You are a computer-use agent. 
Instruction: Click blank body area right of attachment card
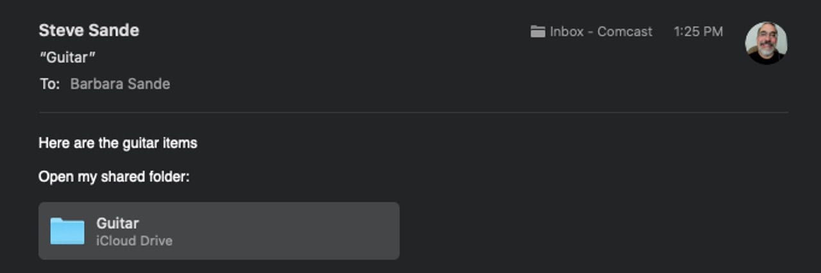(577, 231)
